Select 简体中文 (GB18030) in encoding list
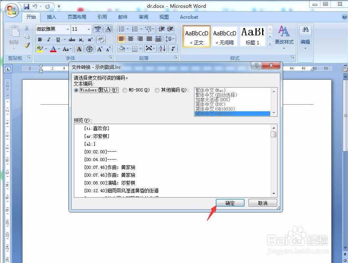 click(x=215, y=109)
